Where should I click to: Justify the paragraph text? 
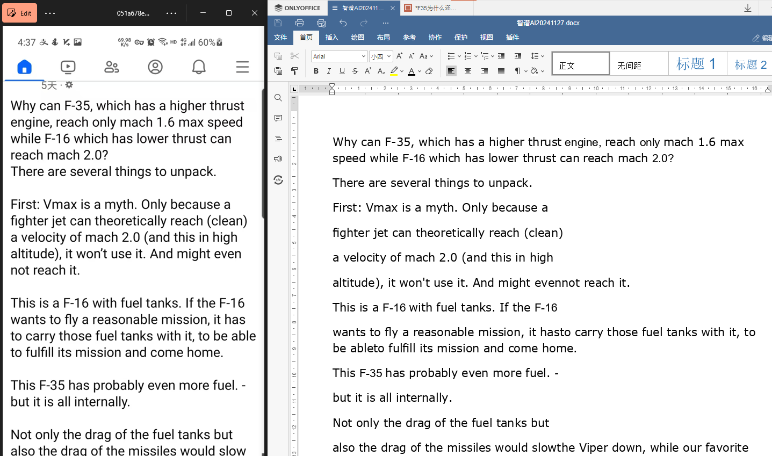point(501,71)
